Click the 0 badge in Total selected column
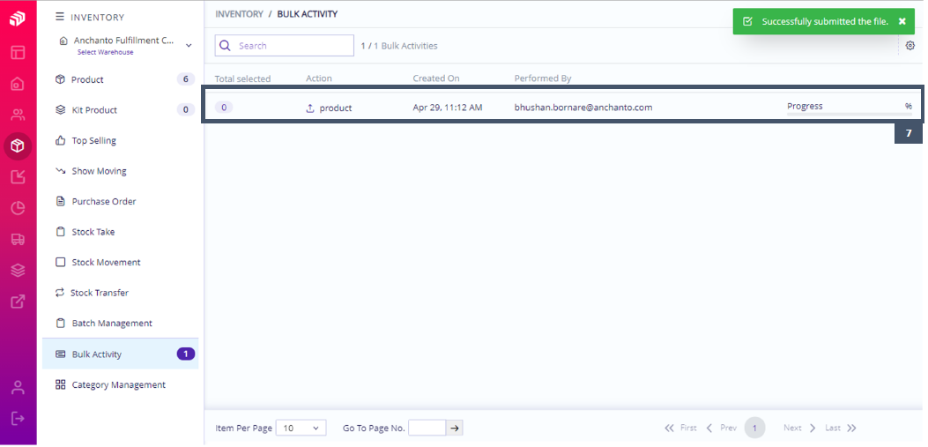This screenshot has width=928, height=447. (x=224, y=108)
